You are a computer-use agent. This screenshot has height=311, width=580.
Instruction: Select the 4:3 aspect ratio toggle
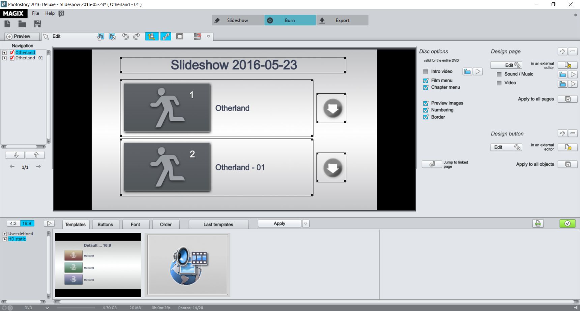tap(13, 223)
